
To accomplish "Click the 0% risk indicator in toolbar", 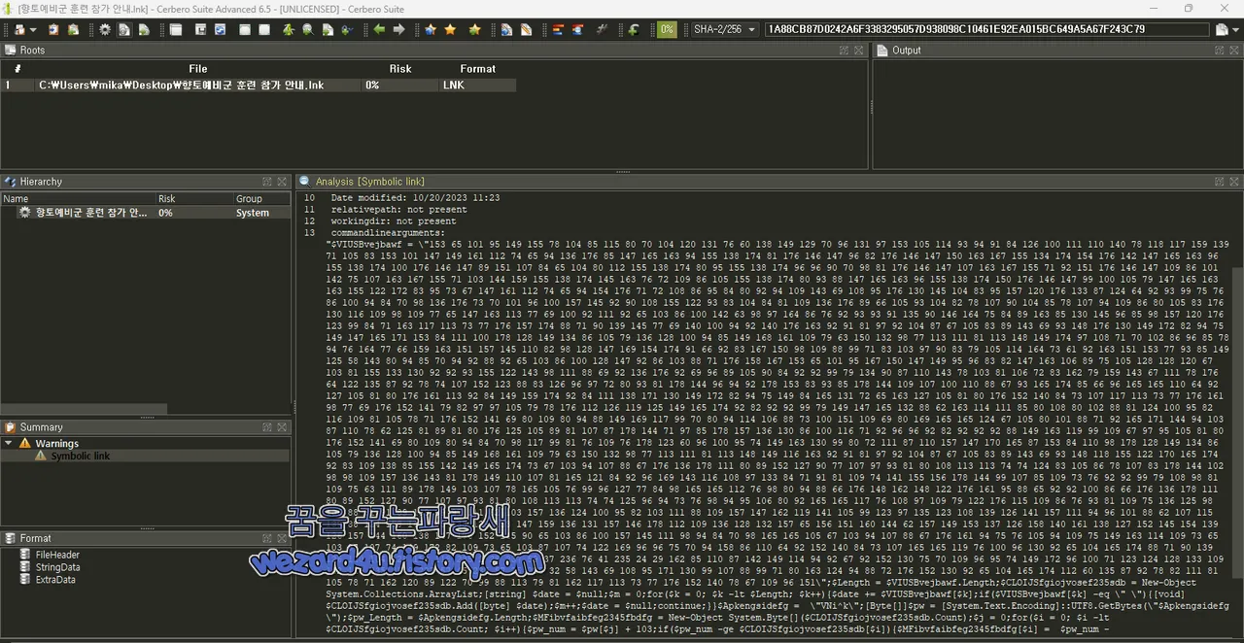I will pos(667,30).
